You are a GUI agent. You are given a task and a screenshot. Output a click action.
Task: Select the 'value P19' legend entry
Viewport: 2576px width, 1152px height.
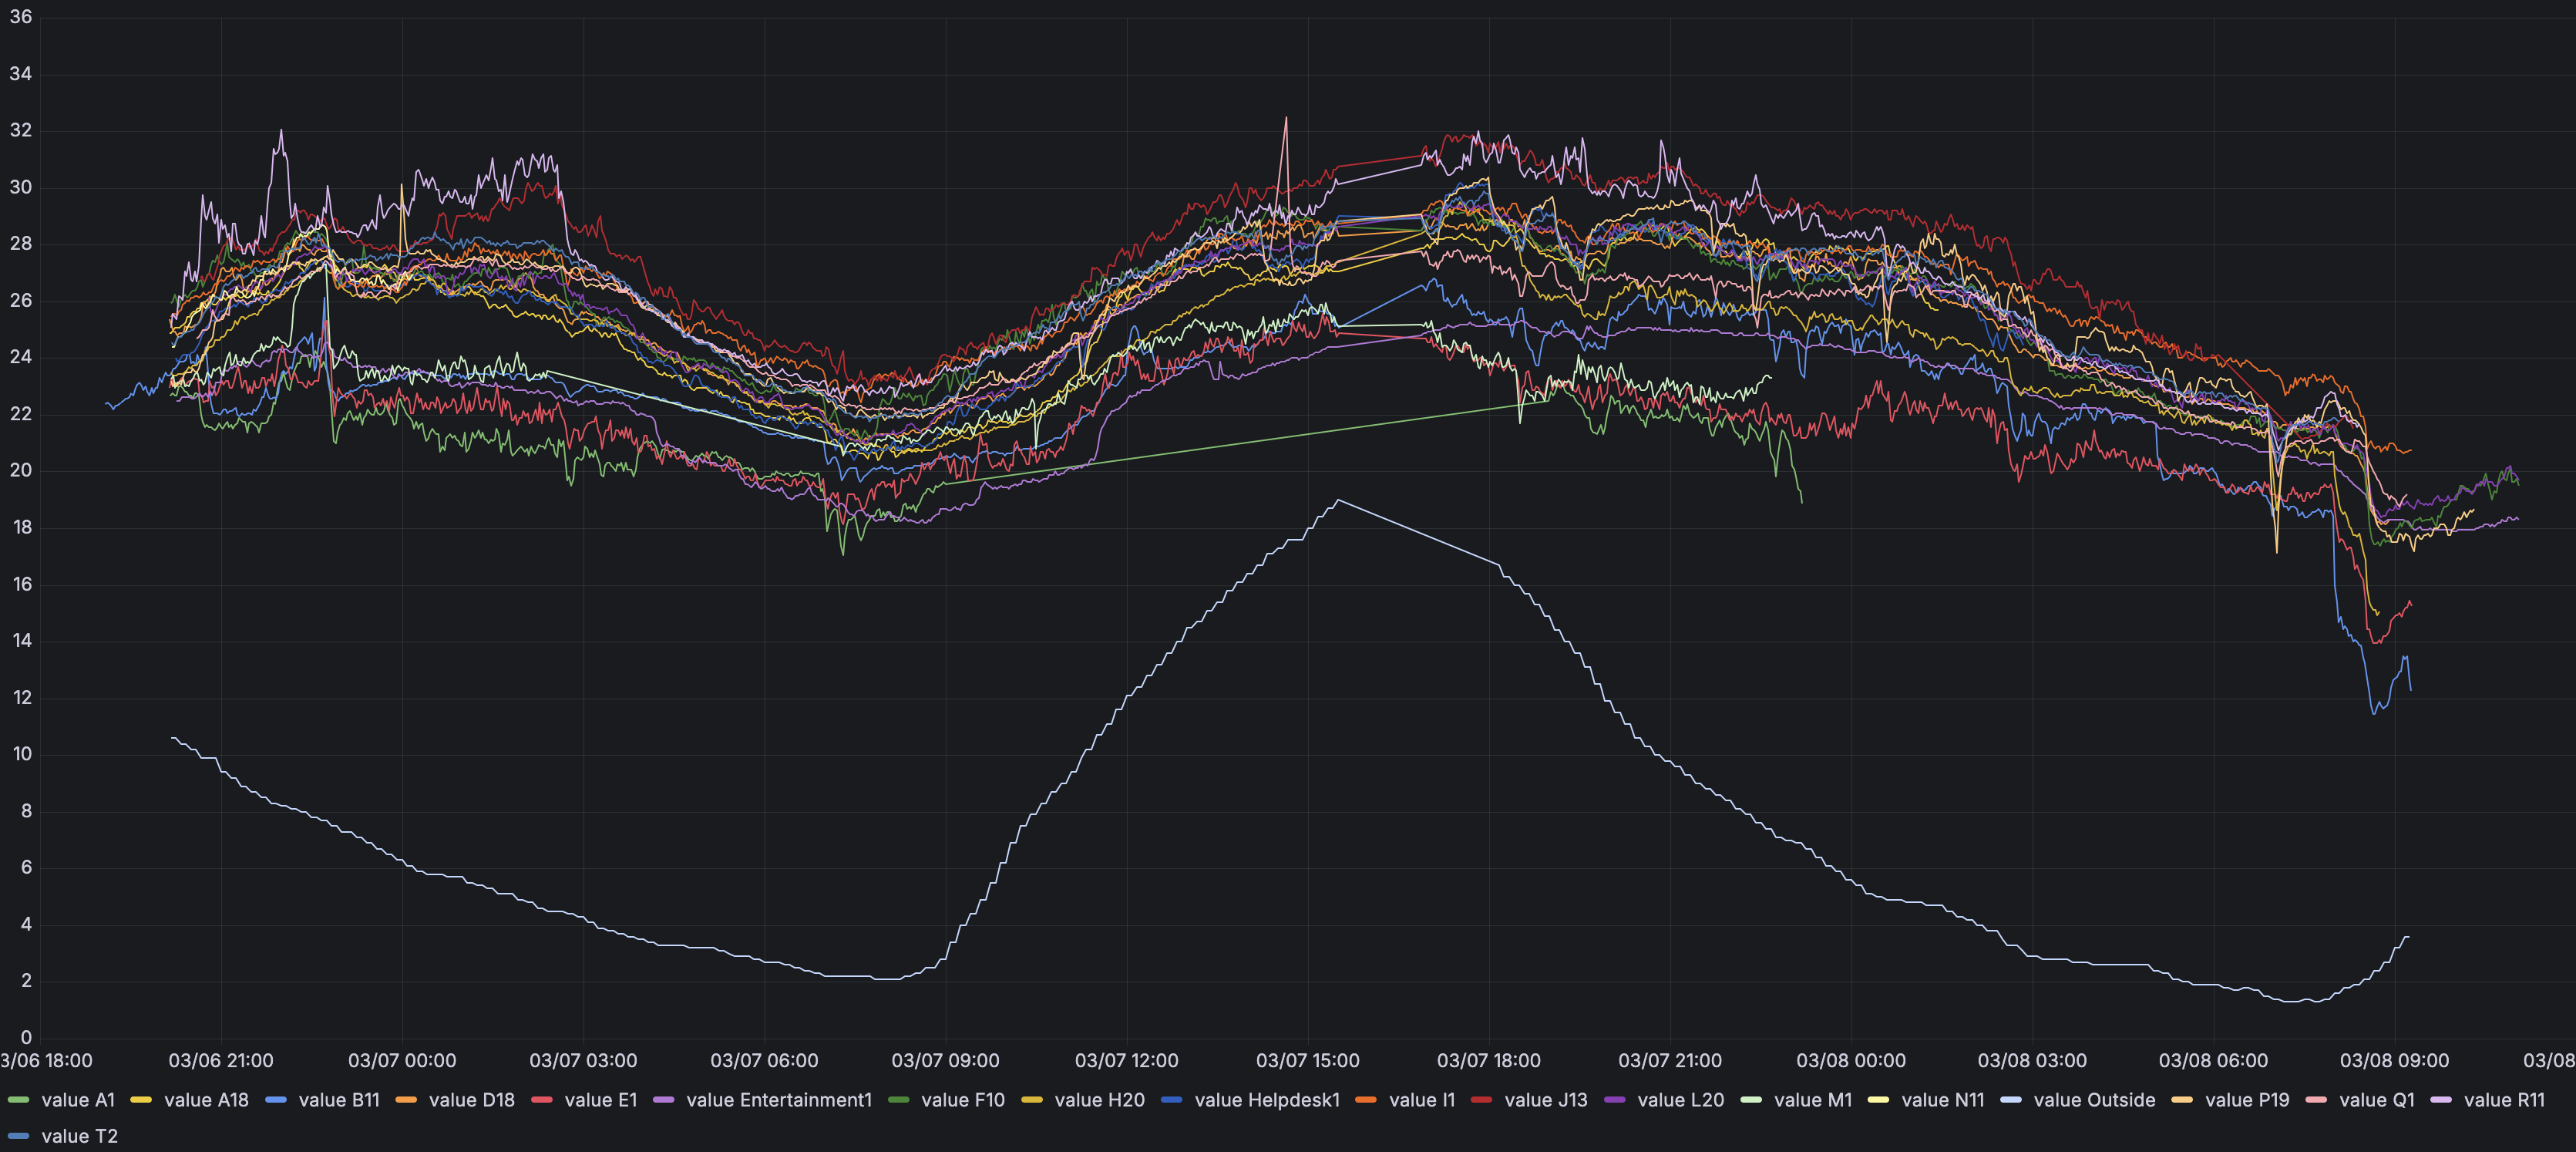(2246, 1100)
